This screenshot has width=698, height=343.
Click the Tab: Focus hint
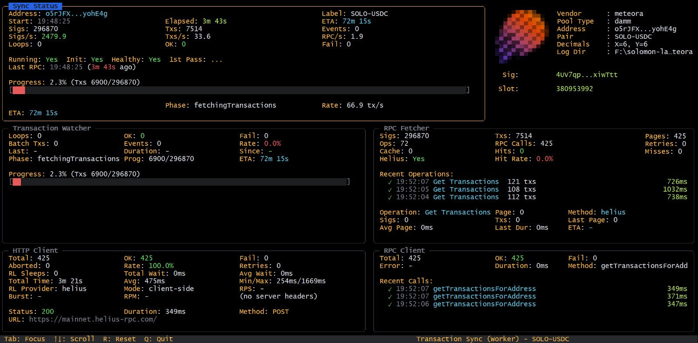click(25, 339)
